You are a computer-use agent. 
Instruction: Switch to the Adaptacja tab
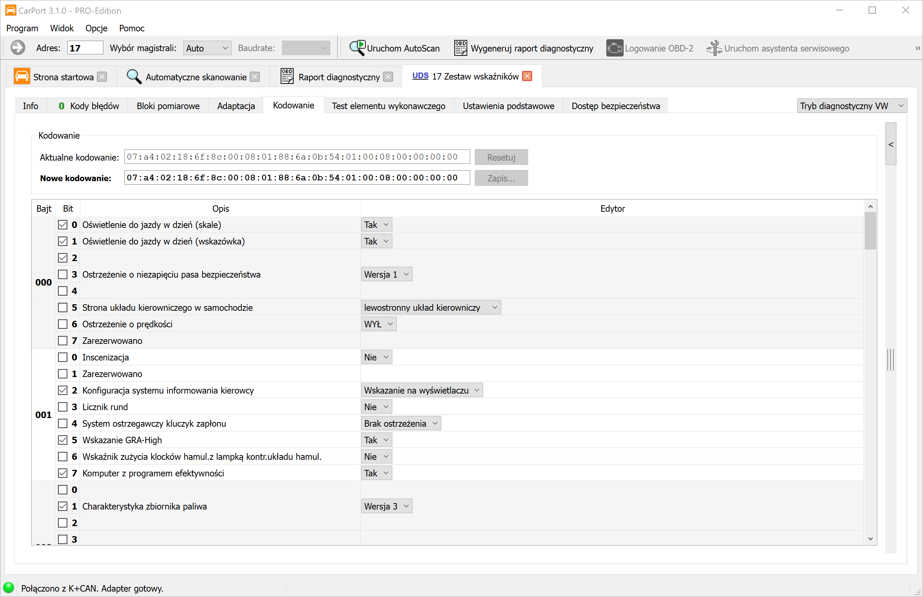coord(236,106)
